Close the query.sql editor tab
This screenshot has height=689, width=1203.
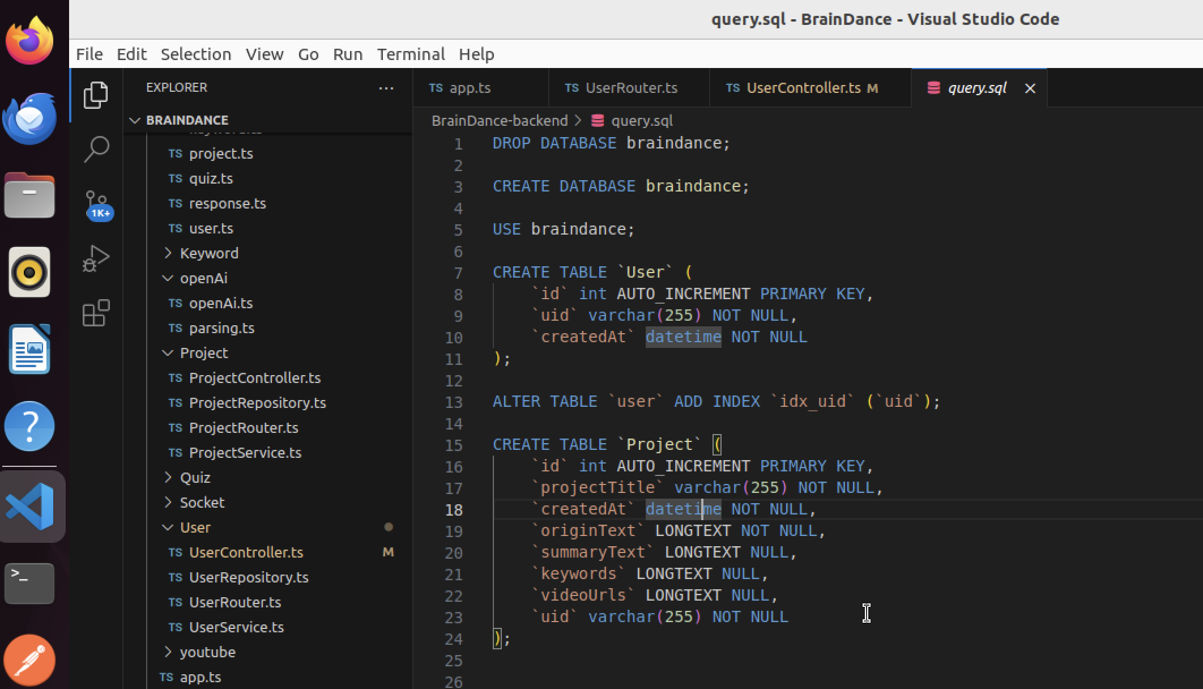(1030, 88)
